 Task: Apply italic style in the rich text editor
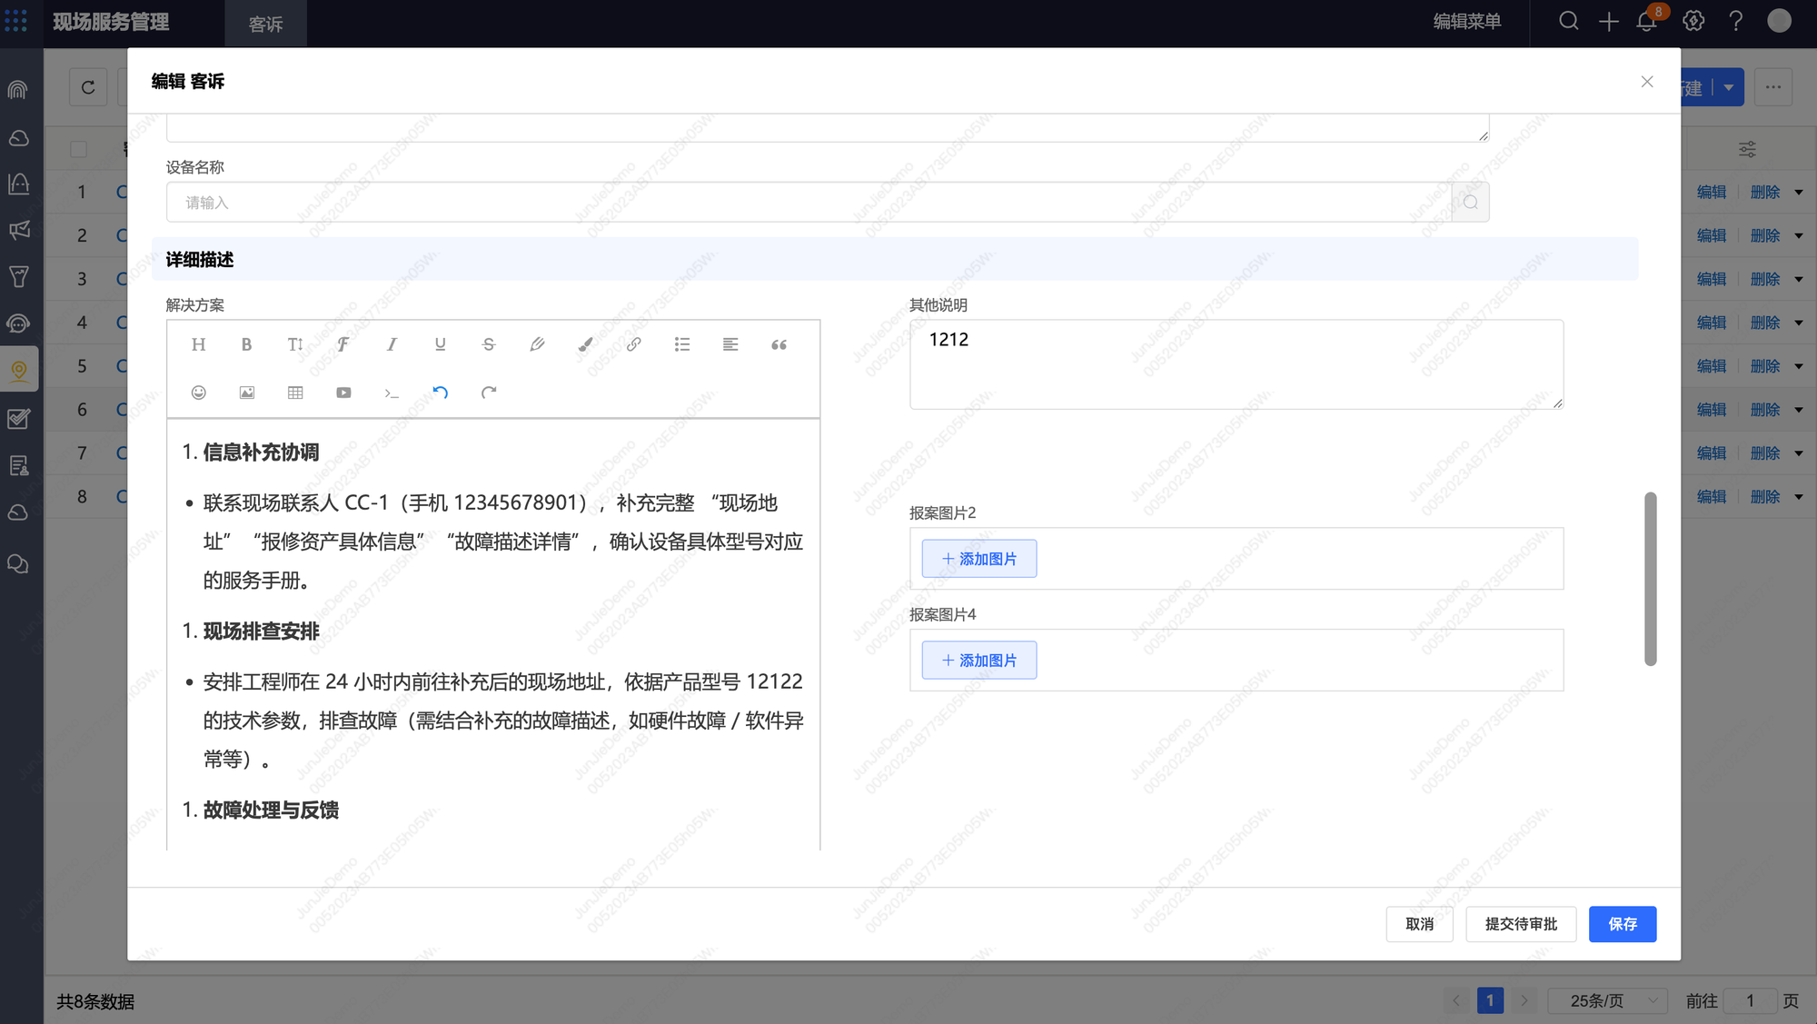point(392,344)
